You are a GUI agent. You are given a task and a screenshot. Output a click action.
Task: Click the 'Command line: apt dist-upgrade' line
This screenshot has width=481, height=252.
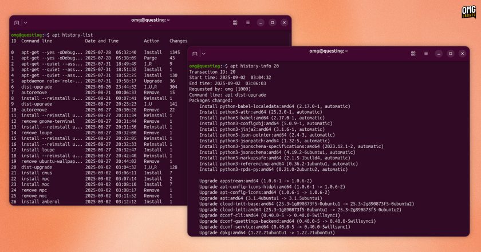pyautogui.click(x=228, y=95)
